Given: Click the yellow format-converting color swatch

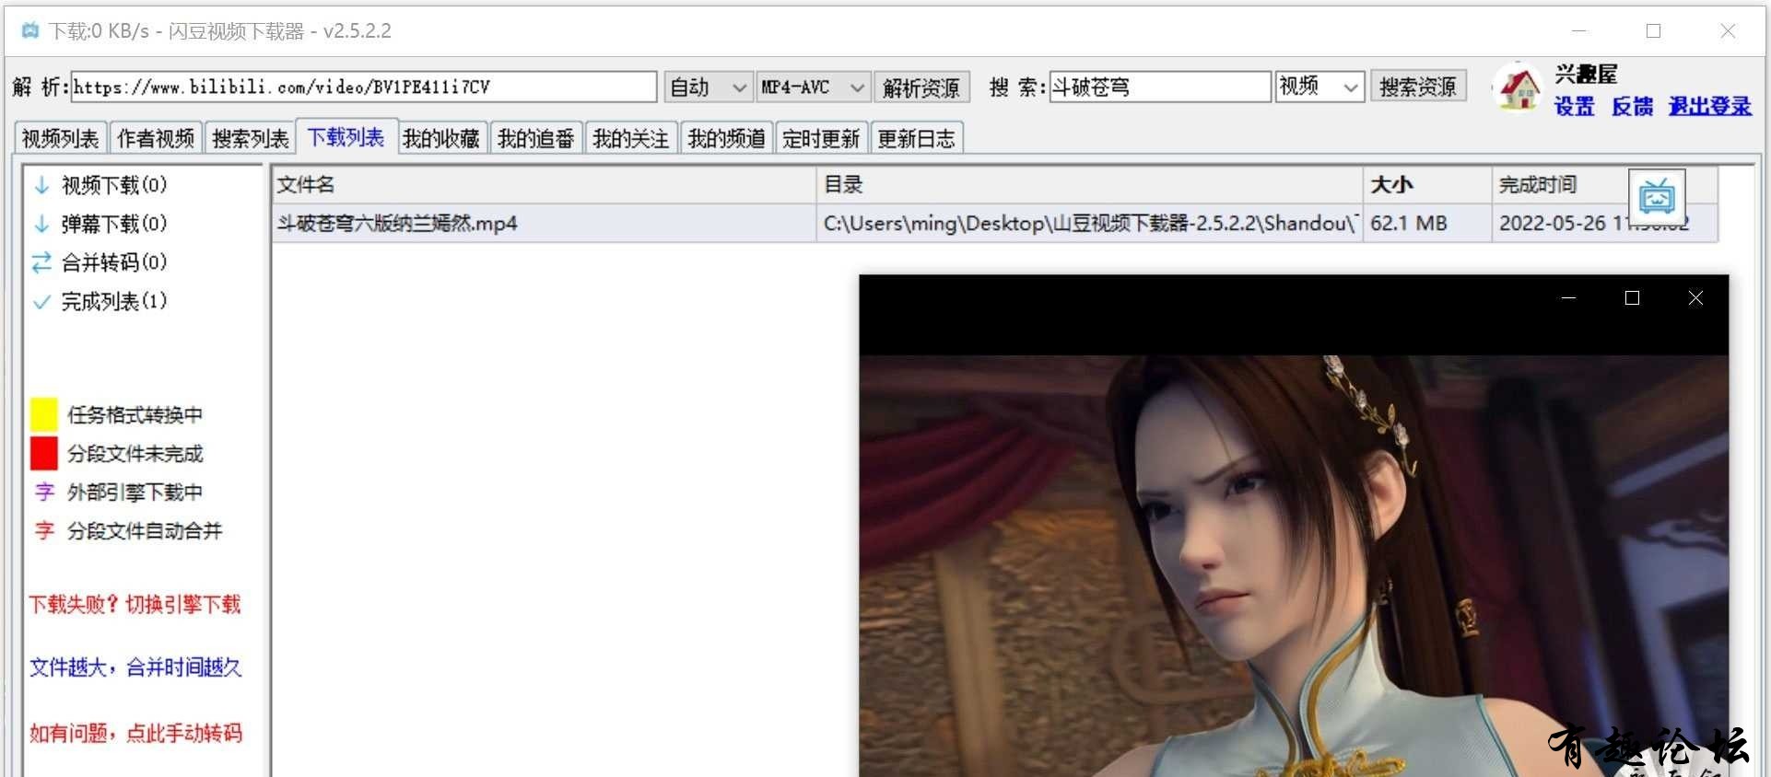Looking at the screenshot, I should 43,414.
